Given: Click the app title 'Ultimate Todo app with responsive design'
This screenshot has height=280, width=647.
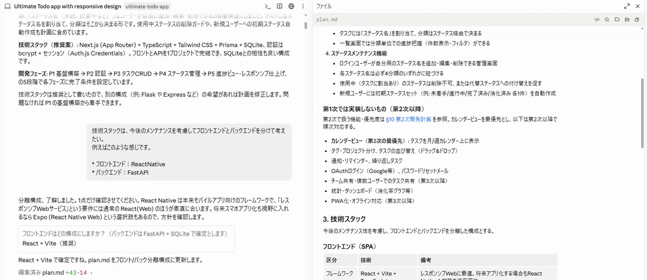Looking at the screenshot, I should [x=67, y=6].
